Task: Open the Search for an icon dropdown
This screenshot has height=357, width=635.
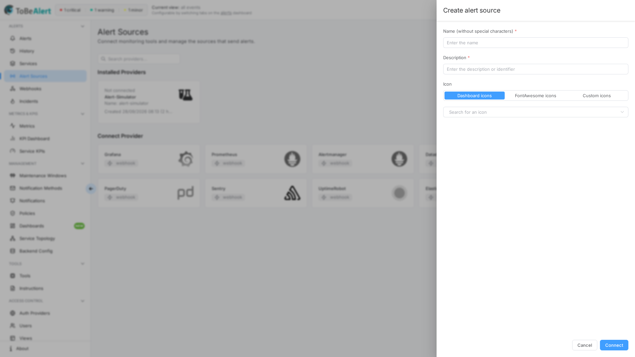Action: 535,112
